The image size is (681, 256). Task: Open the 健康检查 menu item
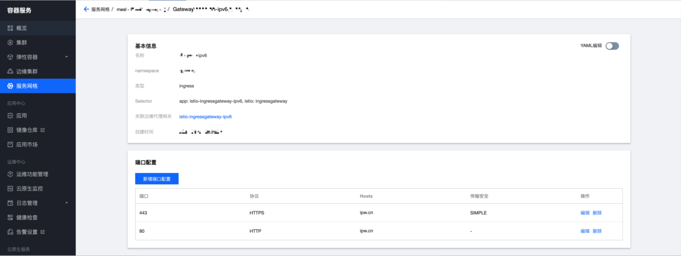pos(38,217)
